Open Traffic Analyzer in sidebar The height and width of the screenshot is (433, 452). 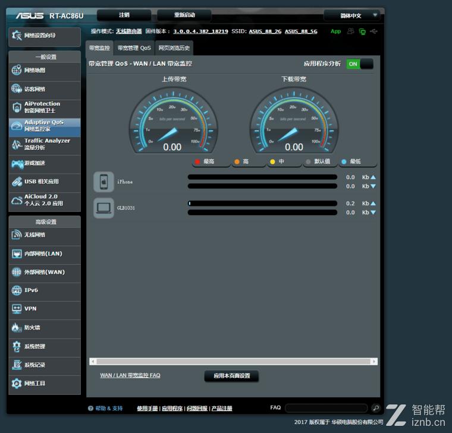point(45,145)
